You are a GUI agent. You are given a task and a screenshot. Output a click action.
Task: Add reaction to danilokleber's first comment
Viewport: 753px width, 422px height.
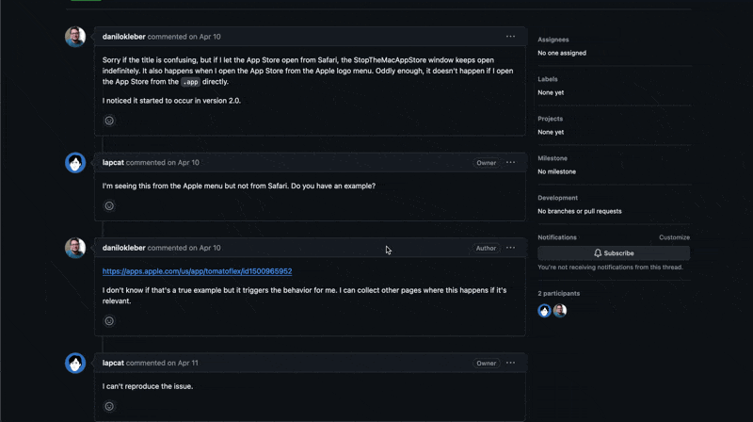pos(109,121)
